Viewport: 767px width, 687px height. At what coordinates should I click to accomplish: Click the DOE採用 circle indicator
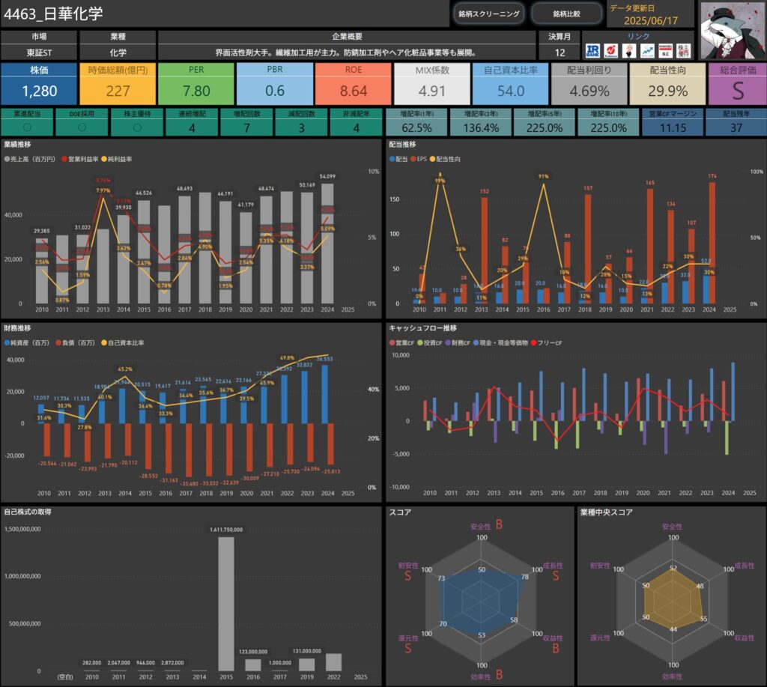tap(82, 127)
